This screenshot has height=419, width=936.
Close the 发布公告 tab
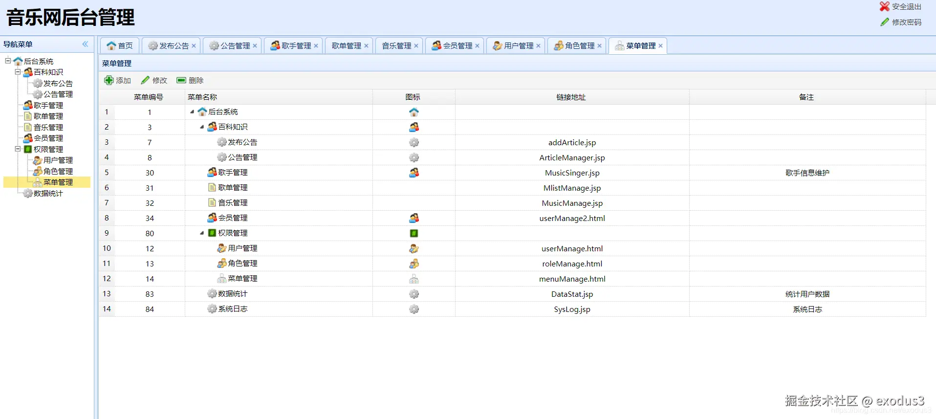tap(194, 46)
